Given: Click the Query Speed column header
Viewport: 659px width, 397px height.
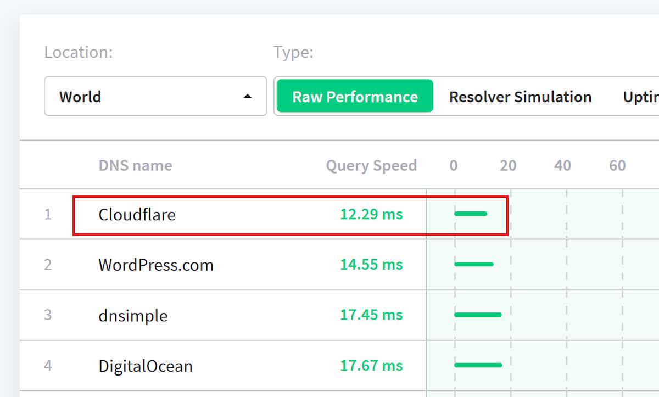Looking at the screenshot, I should pyautogui.click(x=371, y=165).
